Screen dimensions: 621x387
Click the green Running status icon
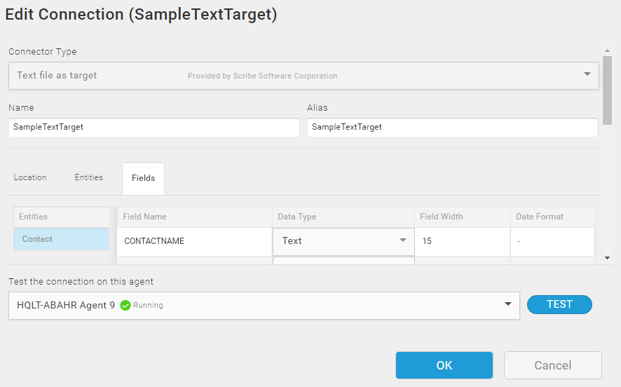125,306
